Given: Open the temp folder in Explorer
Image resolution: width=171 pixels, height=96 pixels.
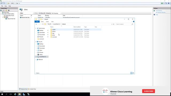Looking at the screenshot, I should [x=53, y=35].
